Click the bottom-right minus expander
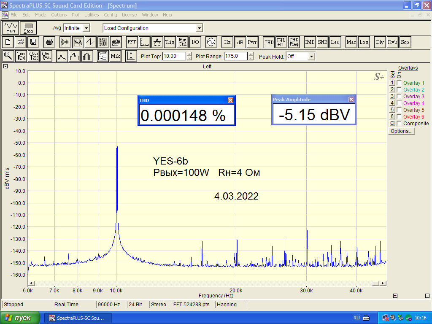This screenshot has height=324, width=432. coord(427,296)
